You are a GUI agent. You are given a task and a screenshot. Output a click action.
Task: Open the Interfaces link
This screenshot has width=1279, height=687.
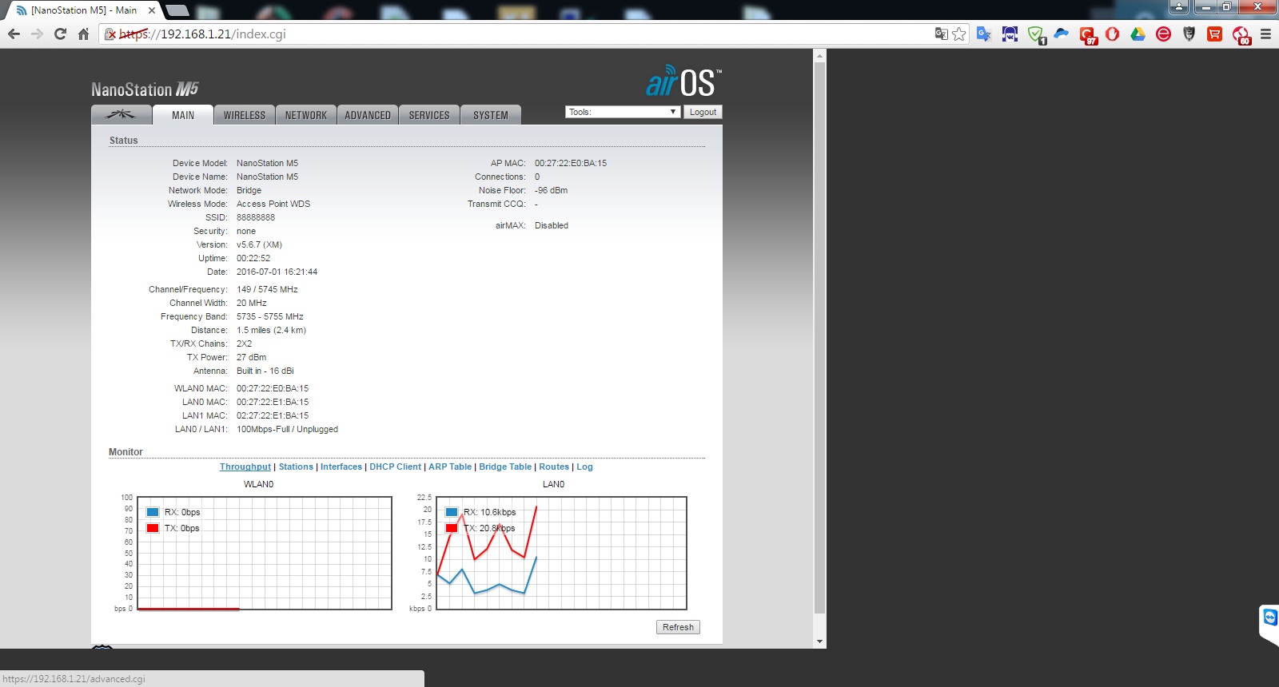(341, 467)
